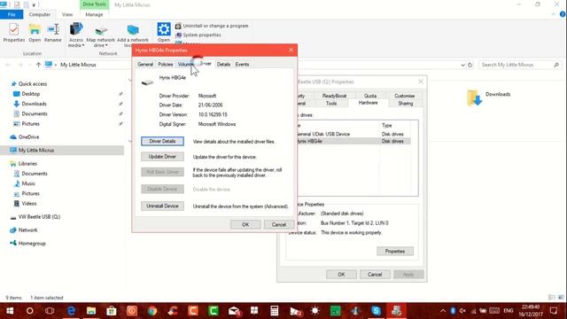Select General UDisk USB Device in the drives list
This screenshot has width=567, height=319.
coord(353,134)
